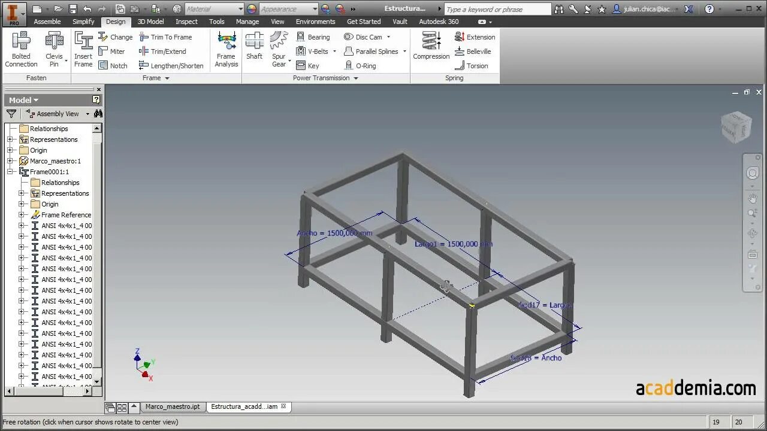Viewport: 767px width, 431px height.
Task: Open the Spur Gear generator
Action: point(279,49)
